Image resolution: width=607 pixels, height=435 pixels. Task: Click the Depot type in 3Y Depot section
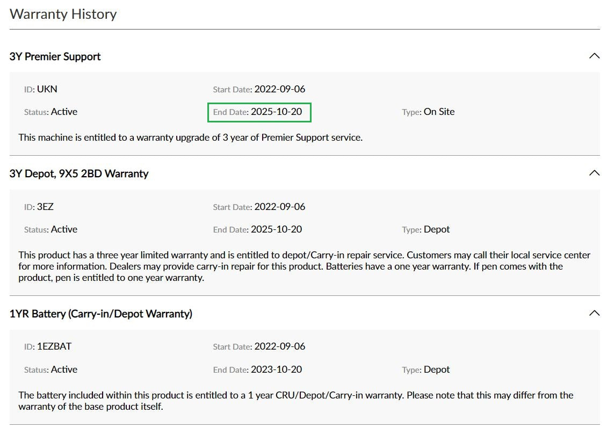point(437,229)
